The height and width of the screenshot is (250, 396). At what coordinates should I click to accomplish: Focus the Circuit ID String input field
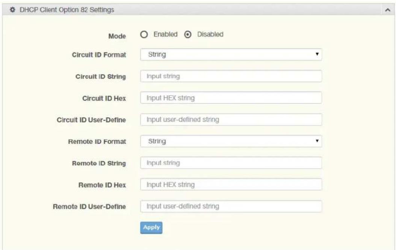pos(231,76)
